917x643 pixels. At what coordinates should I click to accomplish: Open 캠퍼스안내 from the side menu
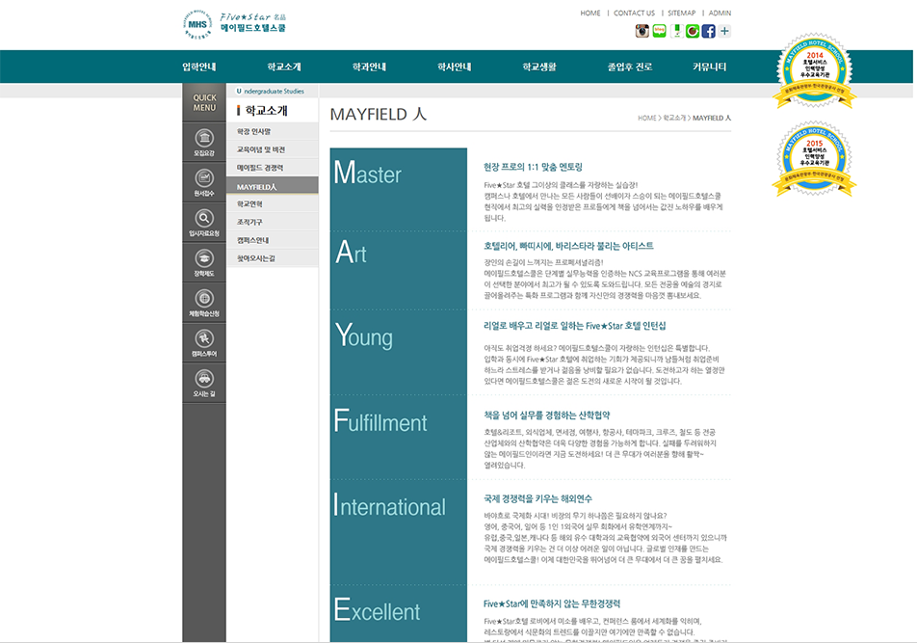[253, 240]
